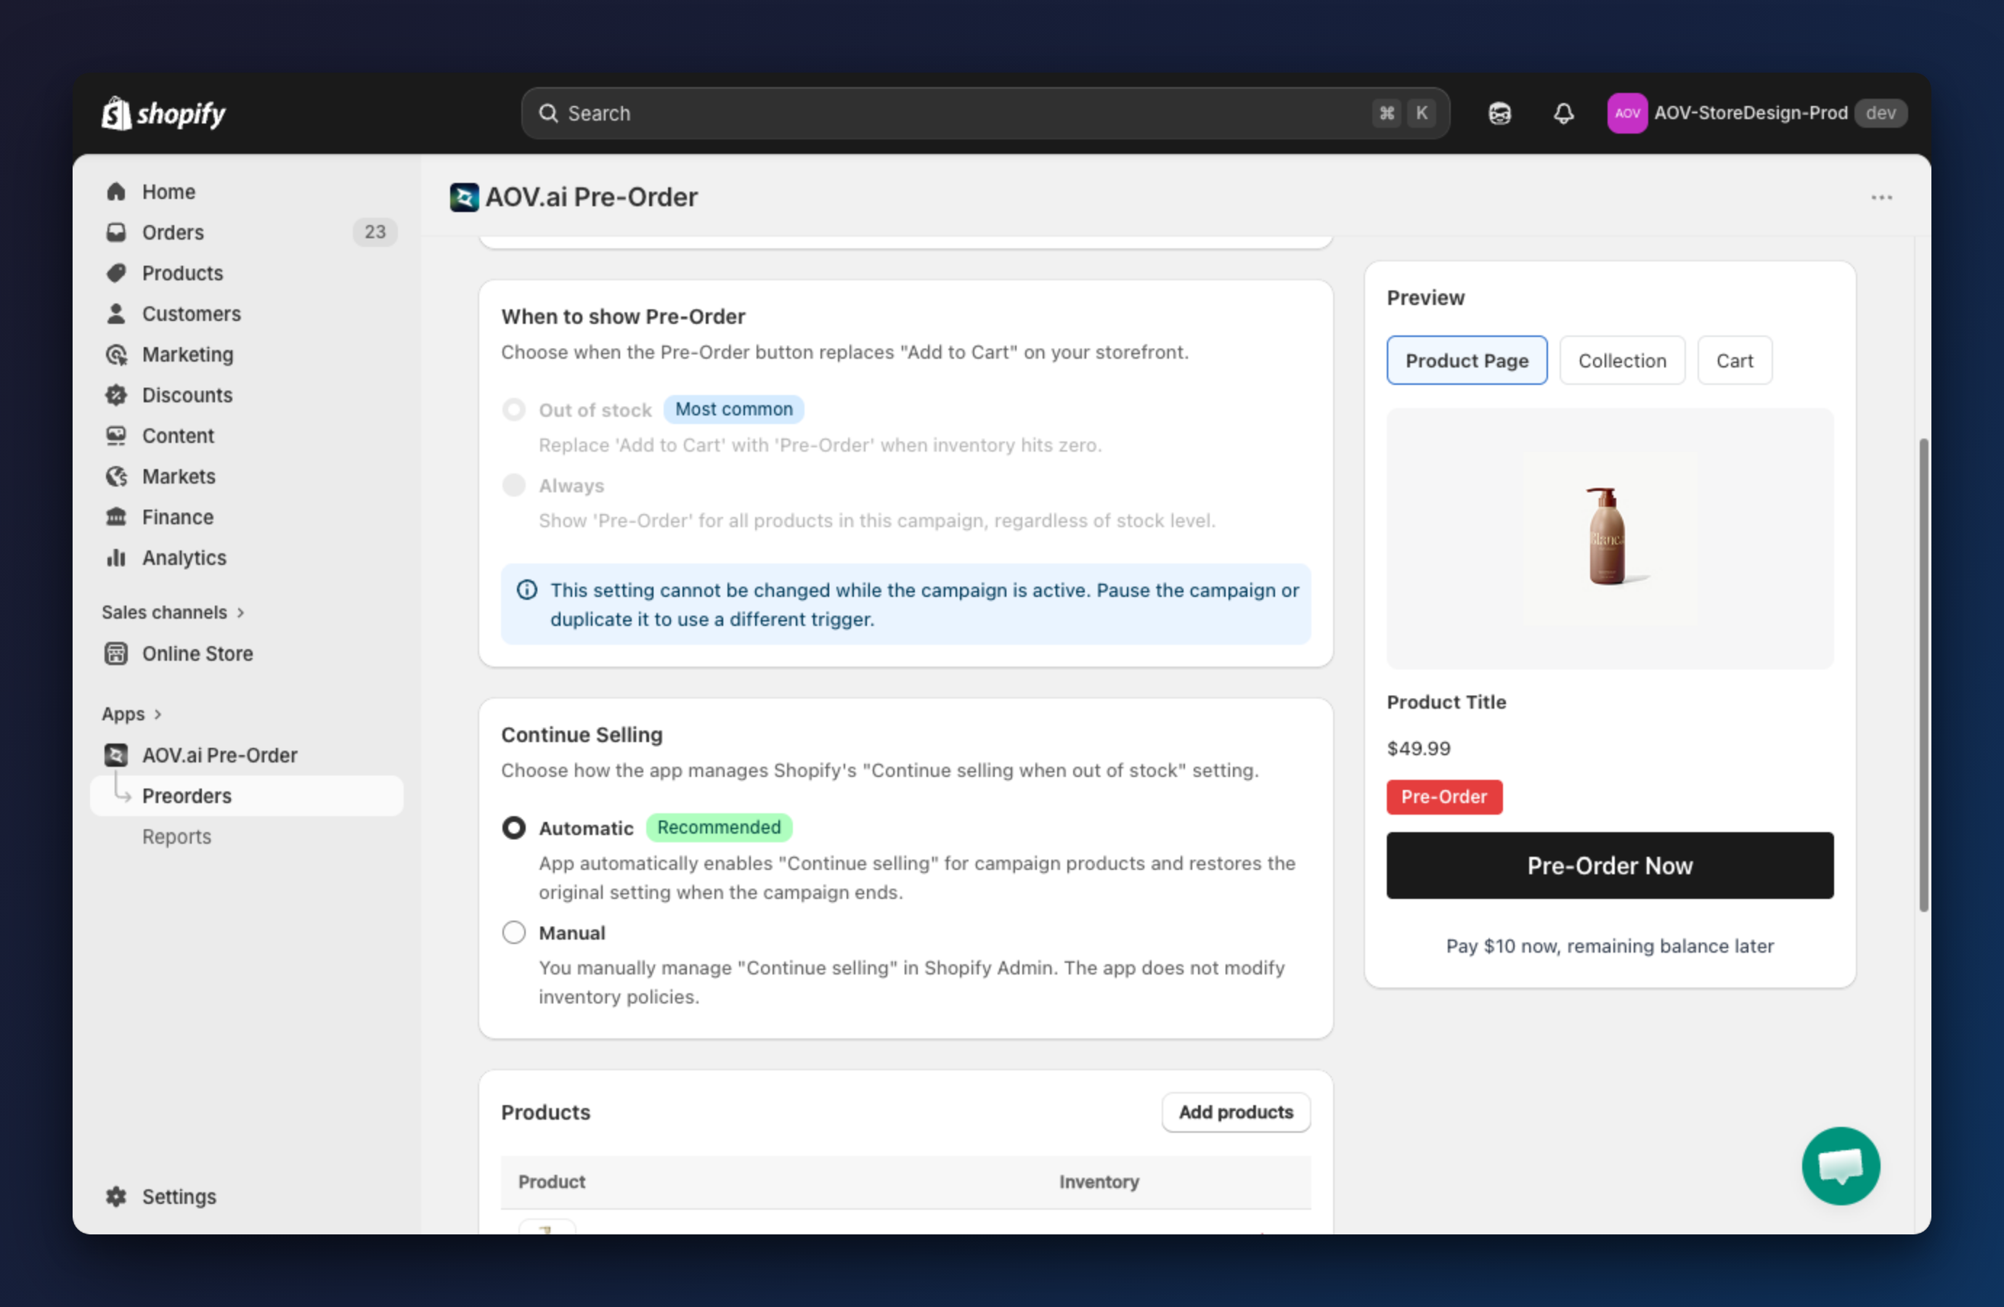Open the AOV-StoreDesign-Prod store menu
The height and width of the screenshot is (1307, 2004).
tap(1756, 113)
